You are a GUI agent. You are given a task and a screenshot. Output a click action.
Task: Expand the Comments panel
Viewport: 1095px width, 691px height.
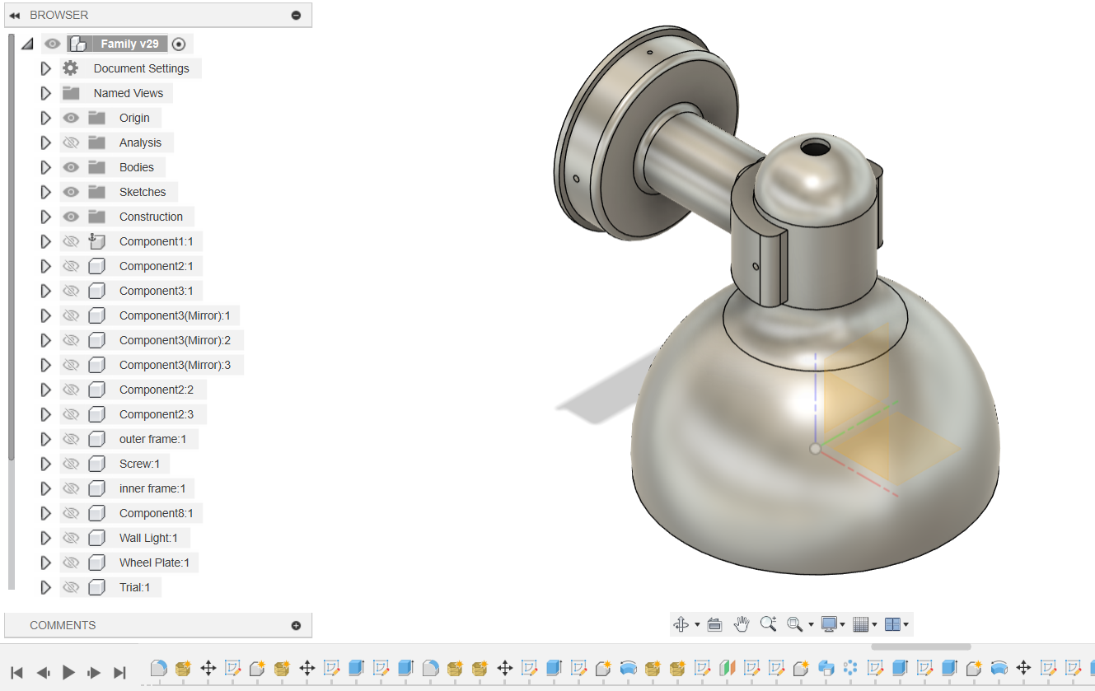296,625
